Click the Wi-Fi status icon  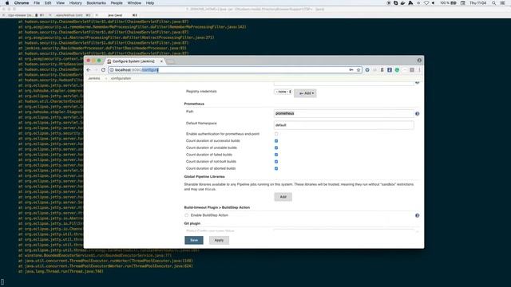point(426,3)
